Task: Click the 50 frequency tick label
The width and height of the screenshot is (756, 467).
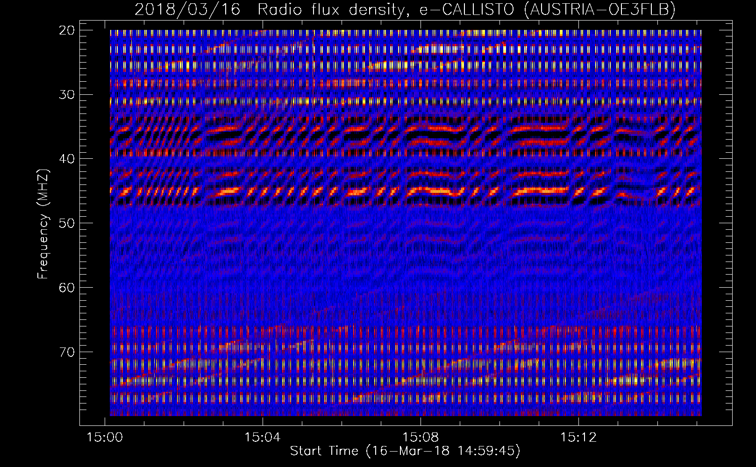Action: coord(67,223)
